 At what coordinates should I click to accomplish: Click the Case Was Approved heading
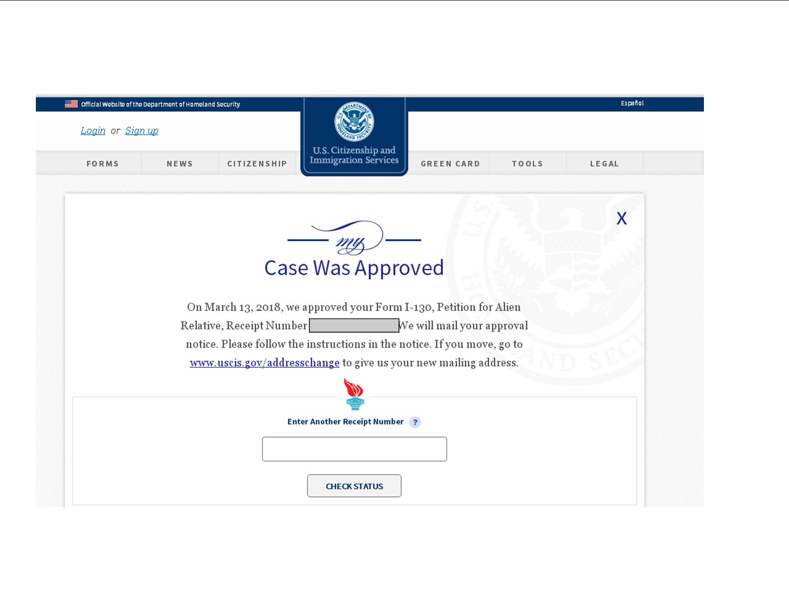click(354, 268)
